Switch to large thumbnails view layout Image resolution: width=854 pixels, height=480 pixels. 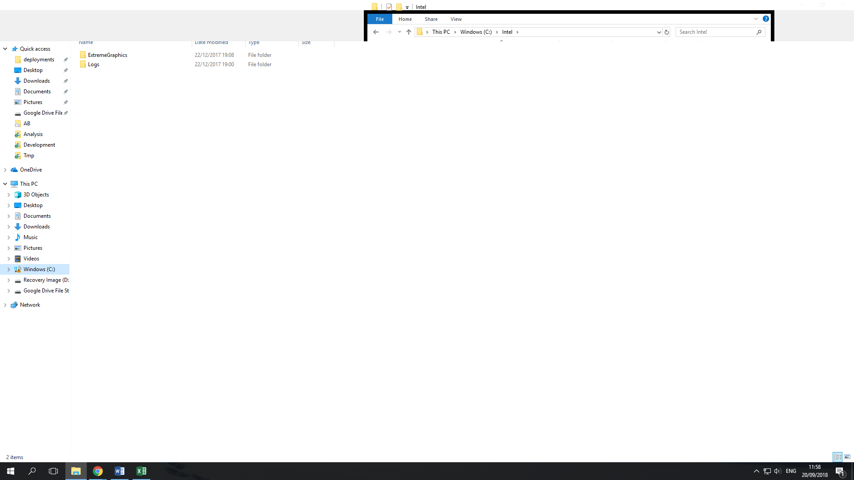pyautogui.click(x=847, y=457)
